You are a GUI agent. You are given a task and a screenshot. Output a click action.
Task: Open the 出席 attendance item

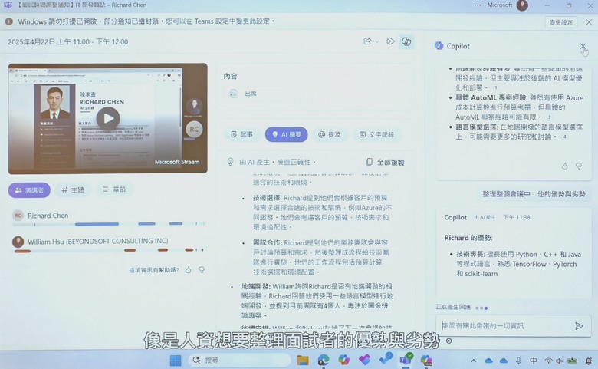[x=251, y=94]
